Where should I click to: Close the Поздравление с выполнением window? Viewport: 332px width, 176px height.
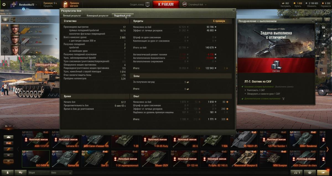tap(313, 21)
